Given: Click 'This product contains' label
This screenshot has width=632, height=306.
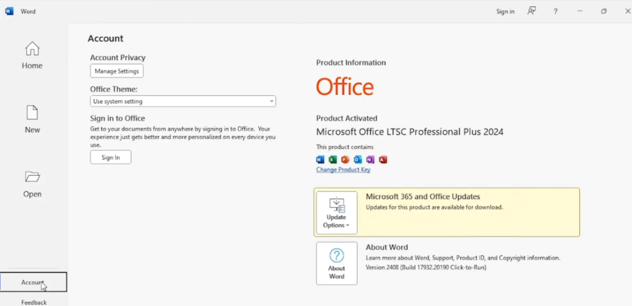Looking at the screenshot, I should [345, 147].
